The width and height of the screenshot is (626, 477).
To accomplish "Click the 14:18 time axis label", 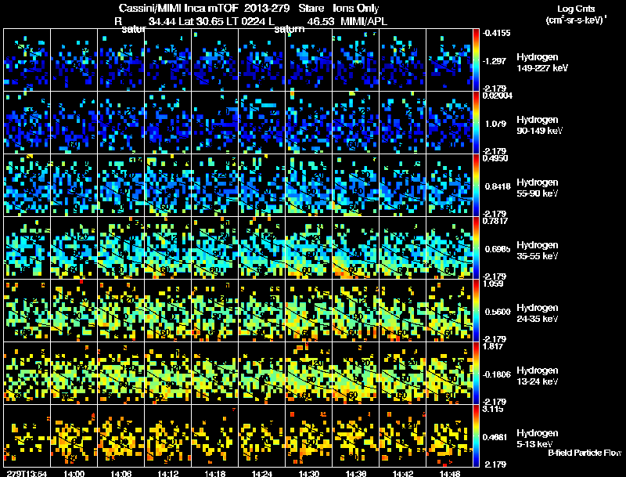I will pyautogui.click(x=214, y=474).
